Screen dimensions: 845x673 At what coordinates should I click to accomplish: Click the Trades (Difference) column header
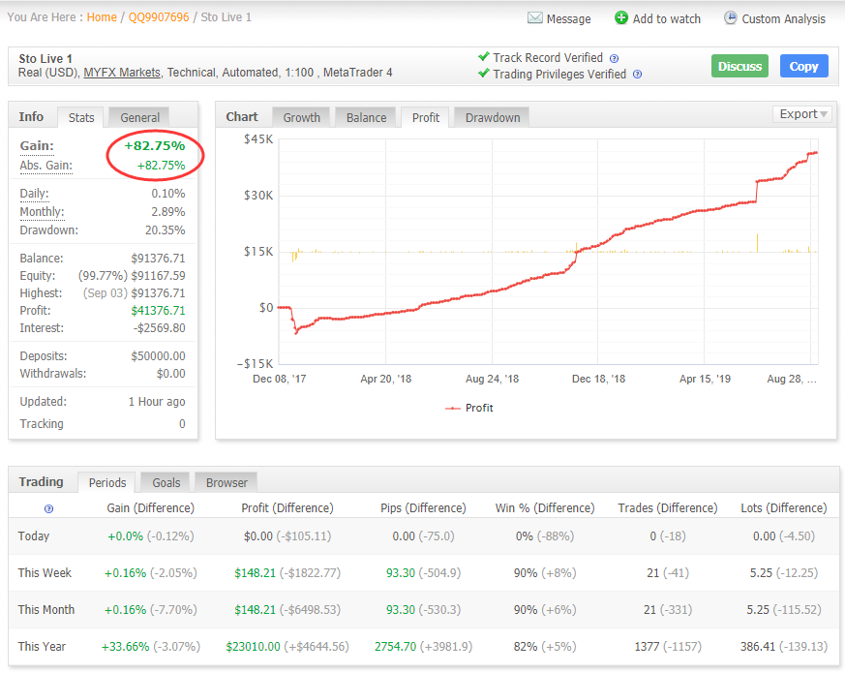[x=668, y=508]
